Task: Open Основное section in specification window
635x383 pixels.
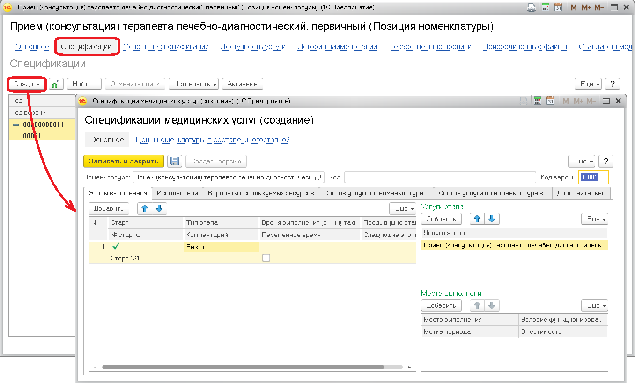Action: [107, 140]
